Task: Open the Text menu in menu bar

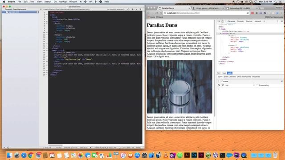Action: 32,2
